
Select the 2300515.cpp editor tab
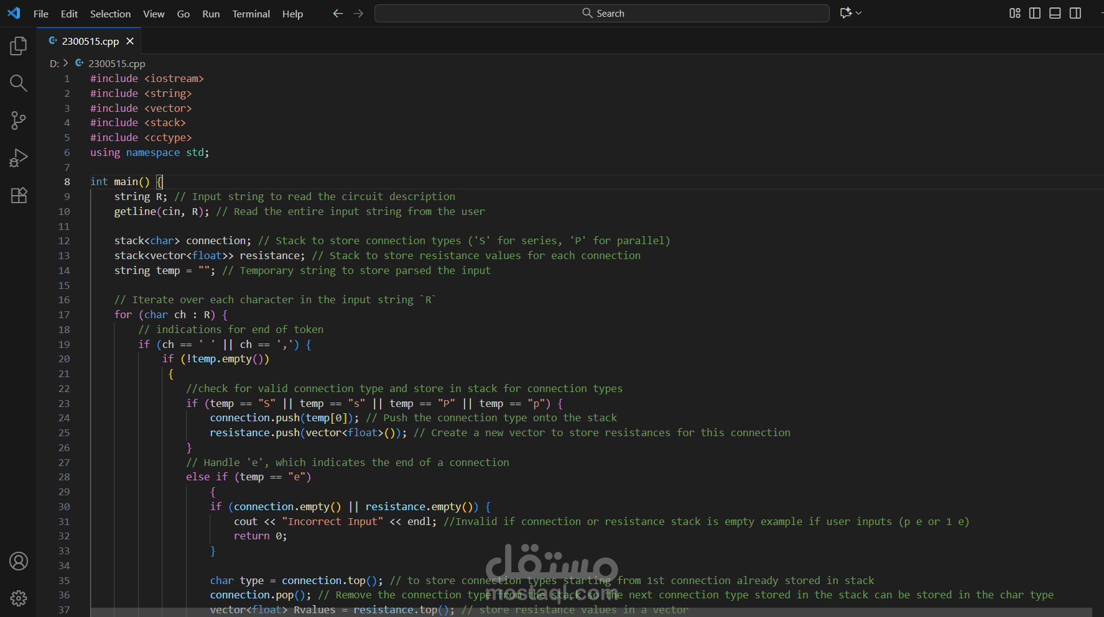[x=90, y=41]
